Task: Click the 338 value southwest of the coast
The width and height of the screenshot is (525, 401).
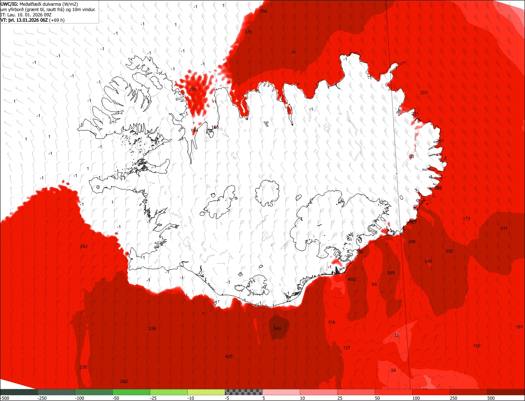Action: pos(152,328)
